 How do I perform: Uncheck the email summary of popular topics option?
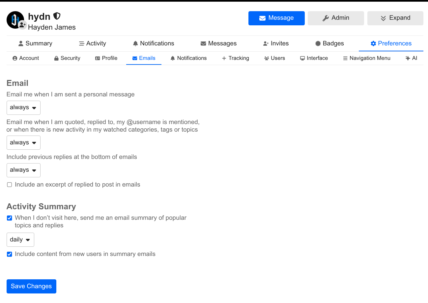pyautogui.click(x=10, y=218)
